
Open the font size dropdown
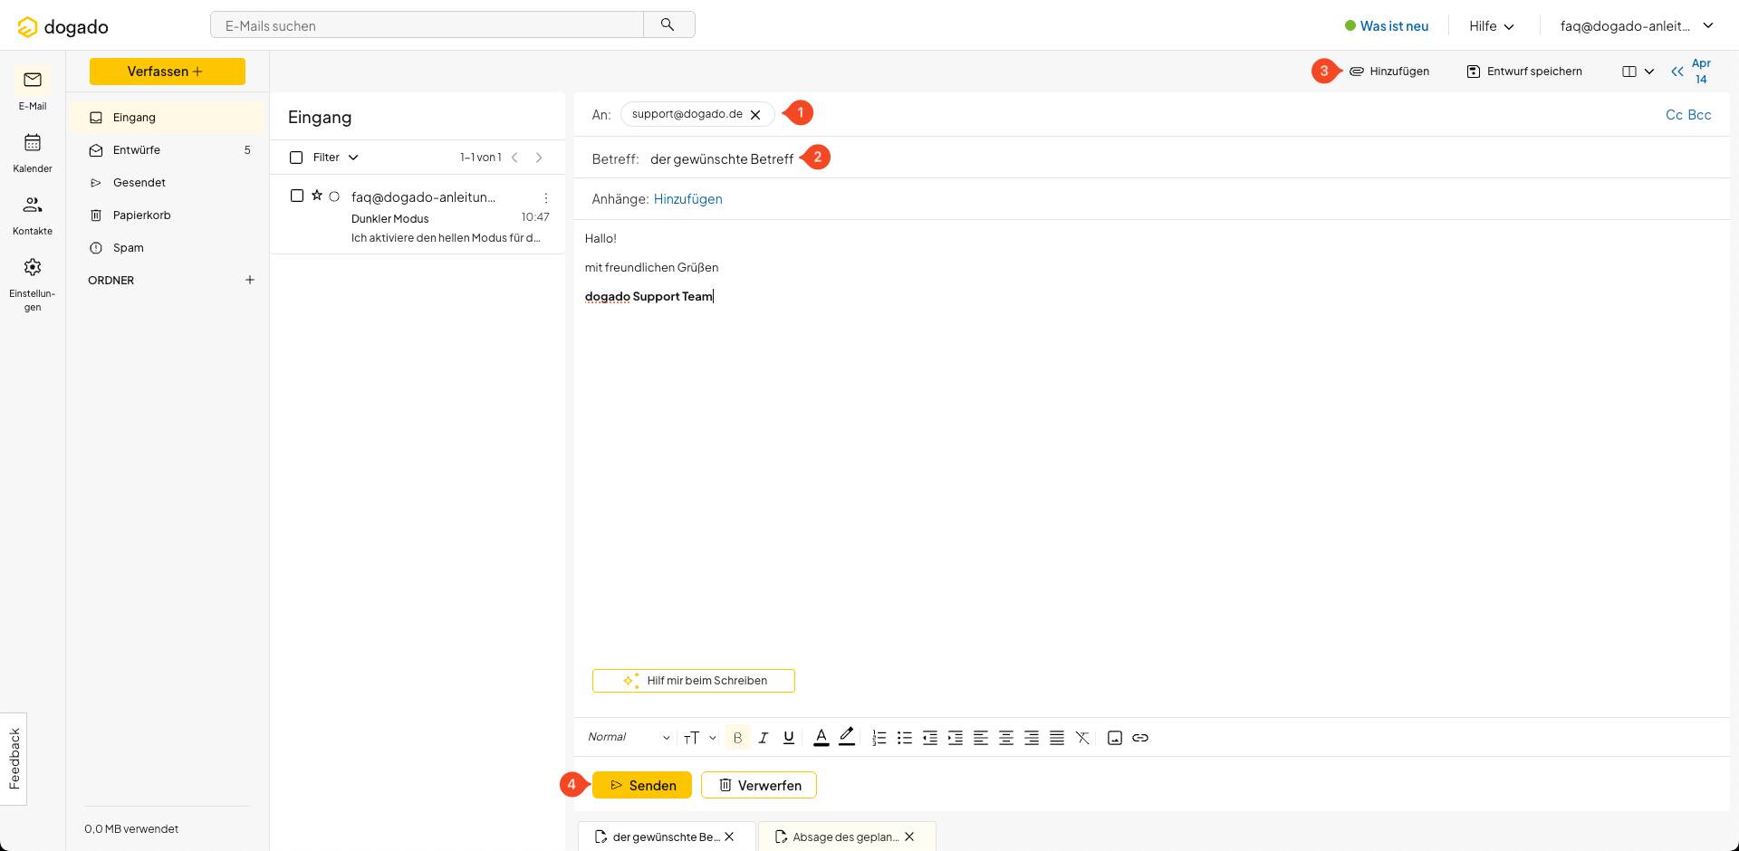700,738
